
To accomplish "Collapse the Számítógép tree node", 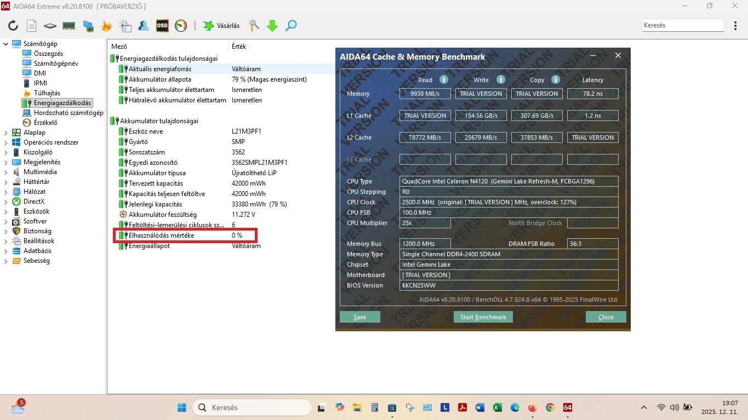I will click(x=6, y=44).
